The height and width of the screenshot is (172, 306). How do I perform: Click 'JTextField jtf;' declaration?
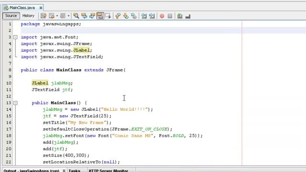click(x=52, y=90)
